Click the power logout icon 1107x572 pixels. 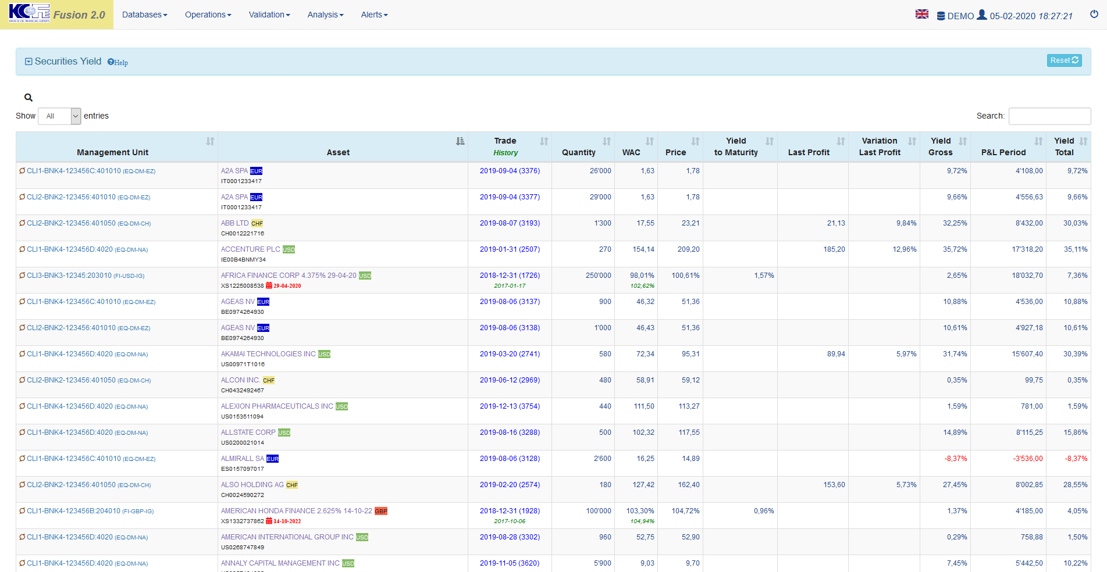pyautogui.click(x=1094, y=15)
